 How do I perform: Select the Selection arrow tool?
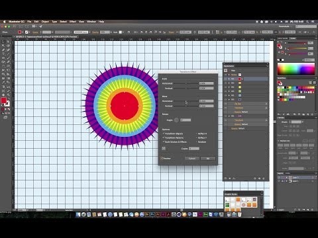[3, 42]
